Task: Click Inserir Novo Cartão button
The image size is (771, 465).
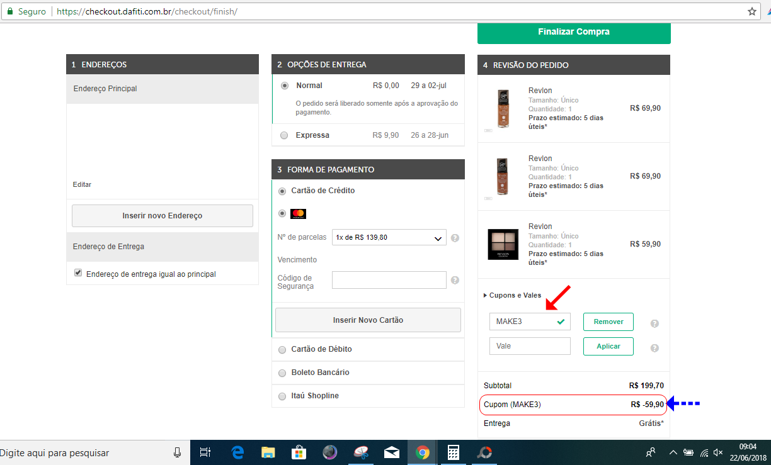Action: (x=368, y=320)
